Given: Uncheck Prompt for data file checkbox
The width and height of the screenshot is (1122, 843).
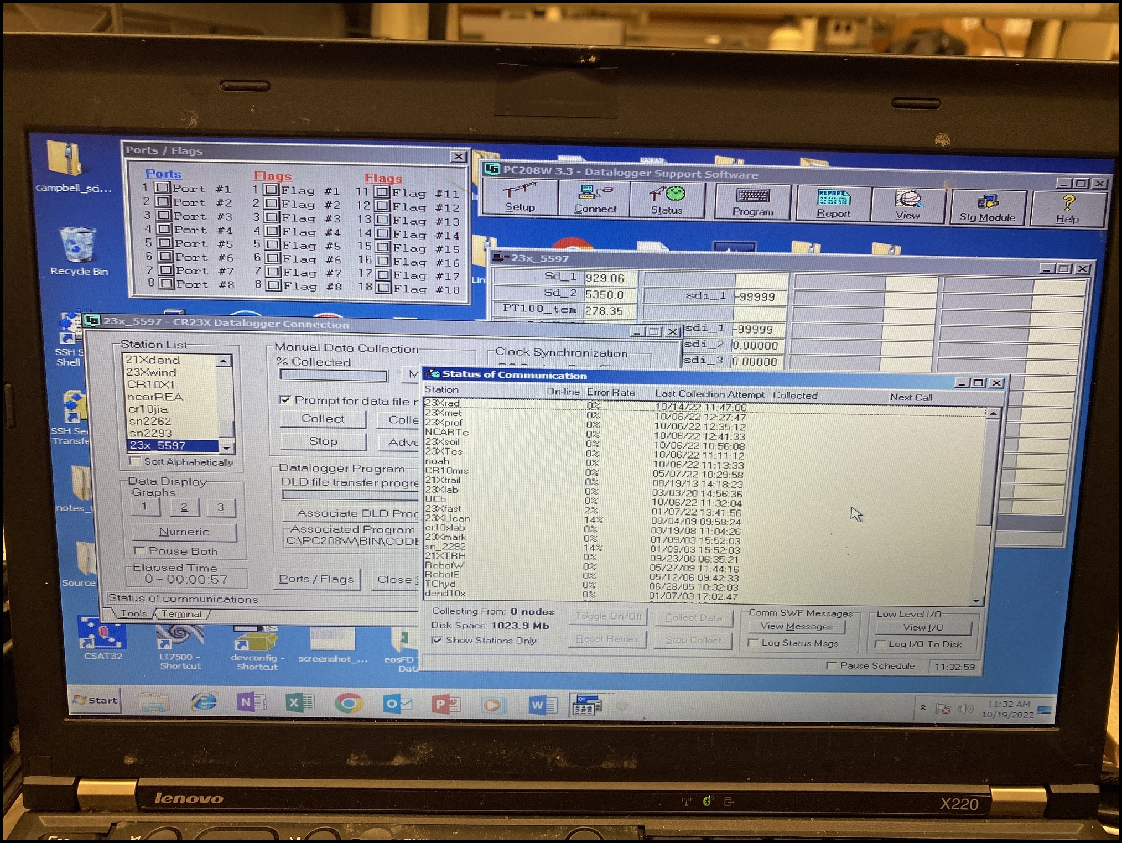Looking at the screenshot, I should [x=285, y=399].
